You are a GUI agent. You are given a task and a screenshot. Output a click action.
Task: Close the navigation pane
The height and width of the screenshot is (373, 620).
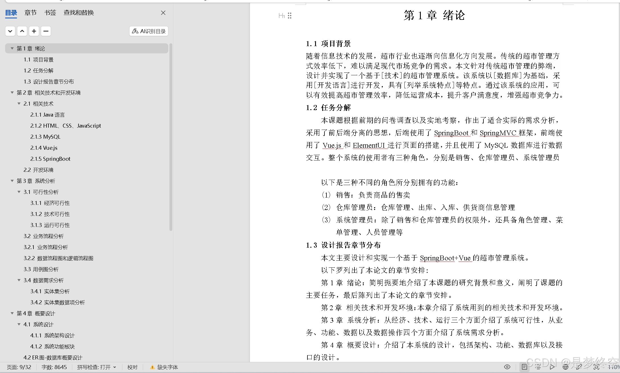[163, 13]
